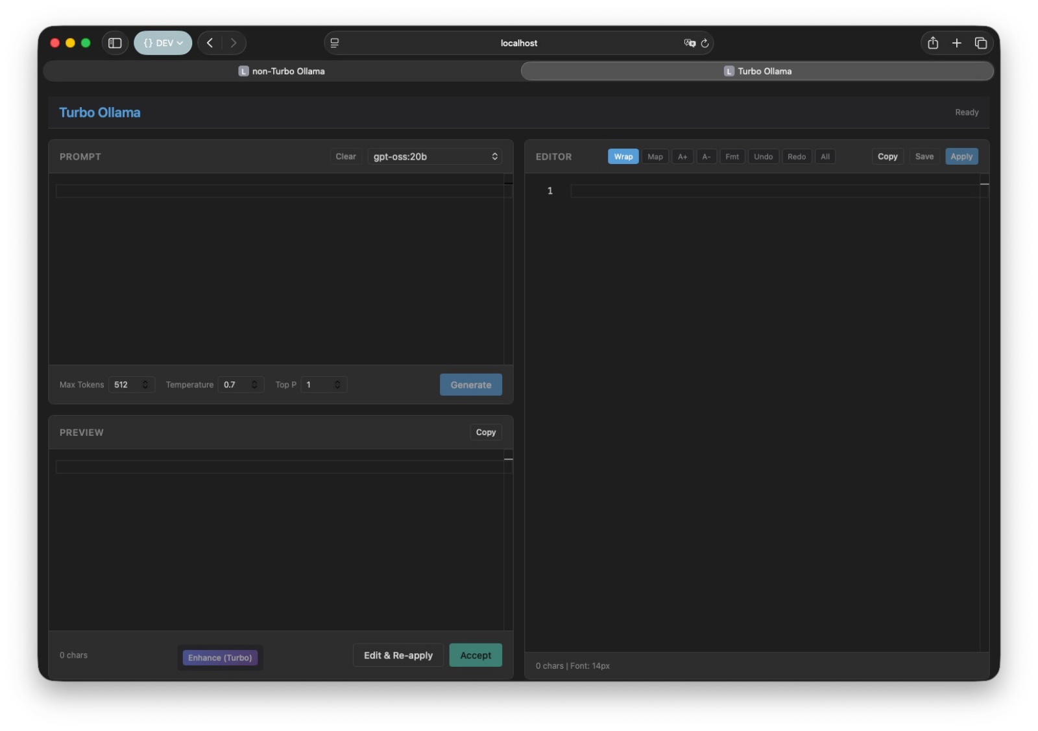This screenshot has width=1038, height=731.
Task: Redo the editor change
Action: tap(797, 156)
